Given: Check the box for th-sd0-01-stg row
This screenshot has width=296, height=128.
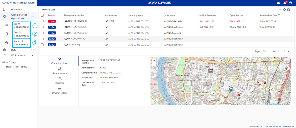Looking at the screenshot, I should click(x=42, y=45).
